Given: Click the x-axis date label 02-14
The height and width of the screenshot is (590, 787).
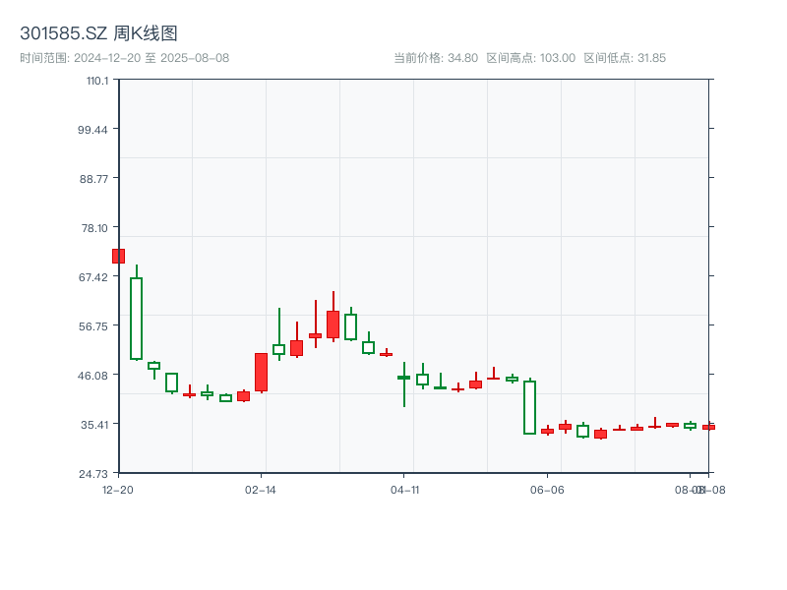Looking at the screenshot, I should click(x=261, y=490).
